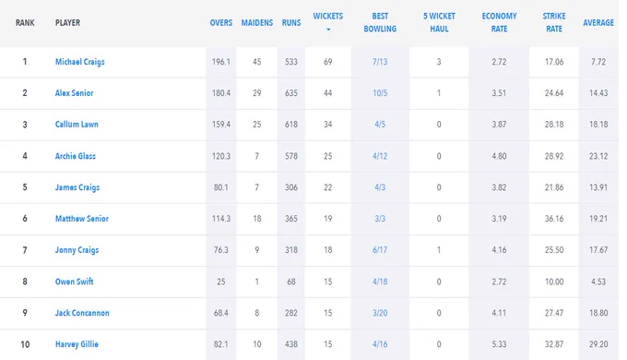Sort table by Overs column
Image resolution: width=627 pixels, height=360 pixels.
click(221, 23)
